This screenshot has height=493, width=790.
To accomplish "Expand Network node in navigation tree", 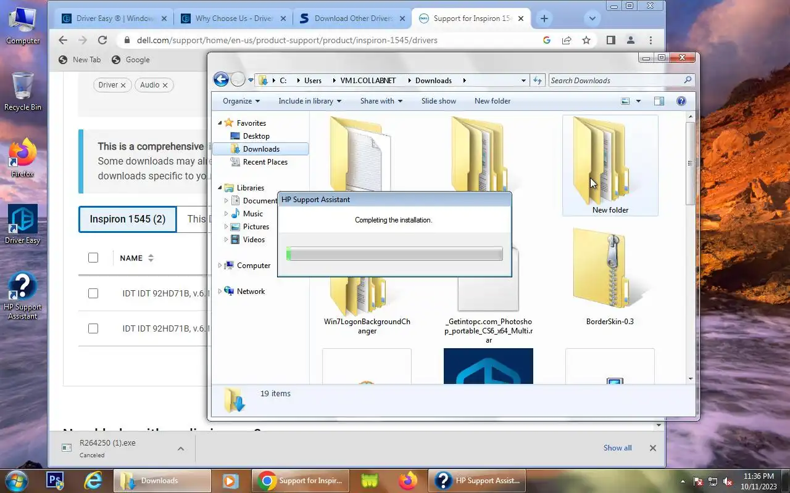I will click(220, 291).
